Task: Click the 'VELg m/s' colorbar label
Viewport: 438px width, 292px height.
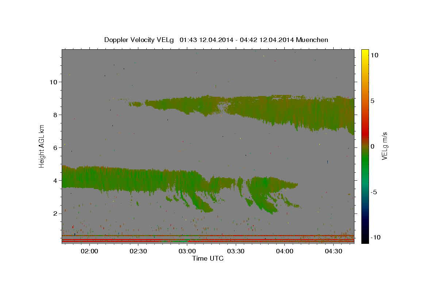Action: [x=384, y=146]
